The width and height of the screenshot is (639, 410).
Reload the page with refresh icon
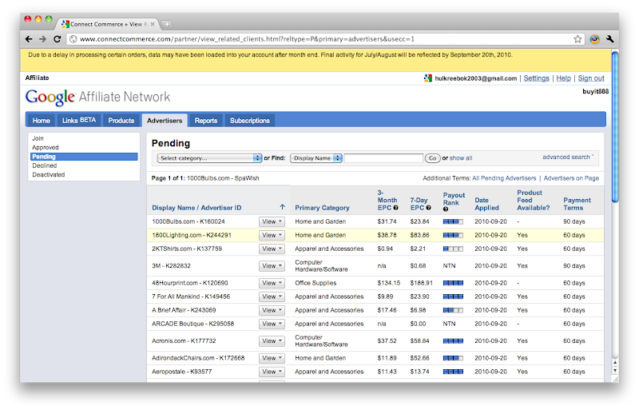(x=57, y=38)
